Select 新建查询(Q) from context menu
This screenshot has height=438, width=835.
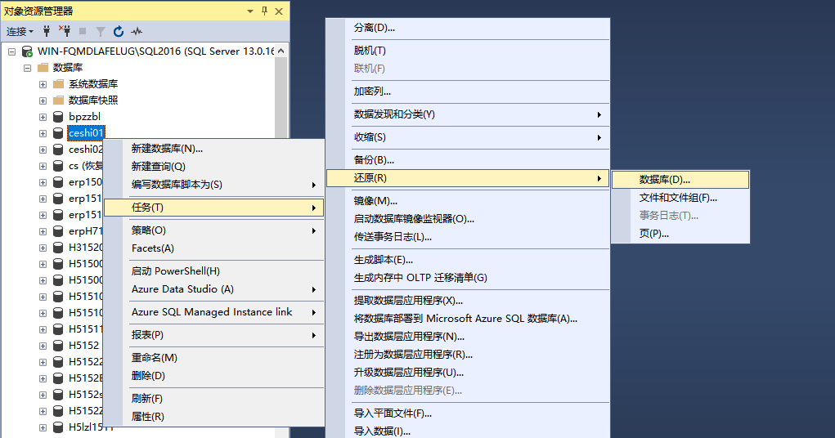click(x=158, y=167)
